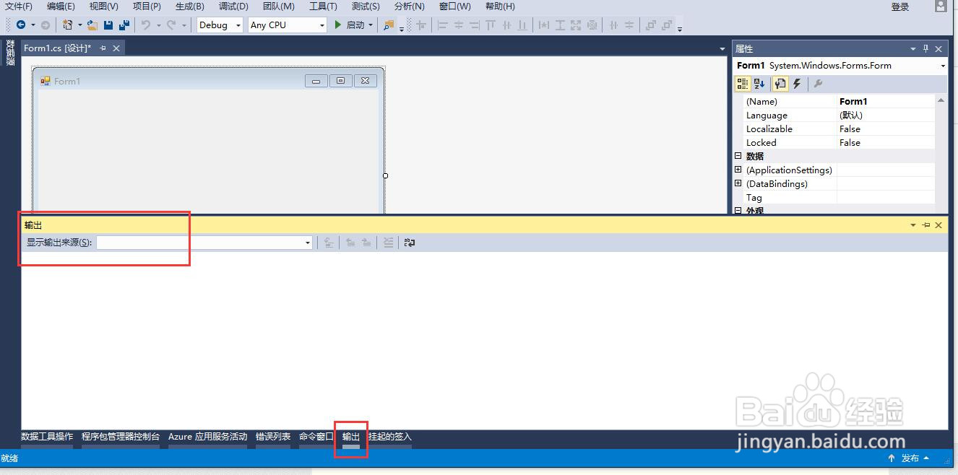Viewport: 958px width, 475px height.
Task: Open the 数据源 side panel tab
Action: [x=10, y=53]
